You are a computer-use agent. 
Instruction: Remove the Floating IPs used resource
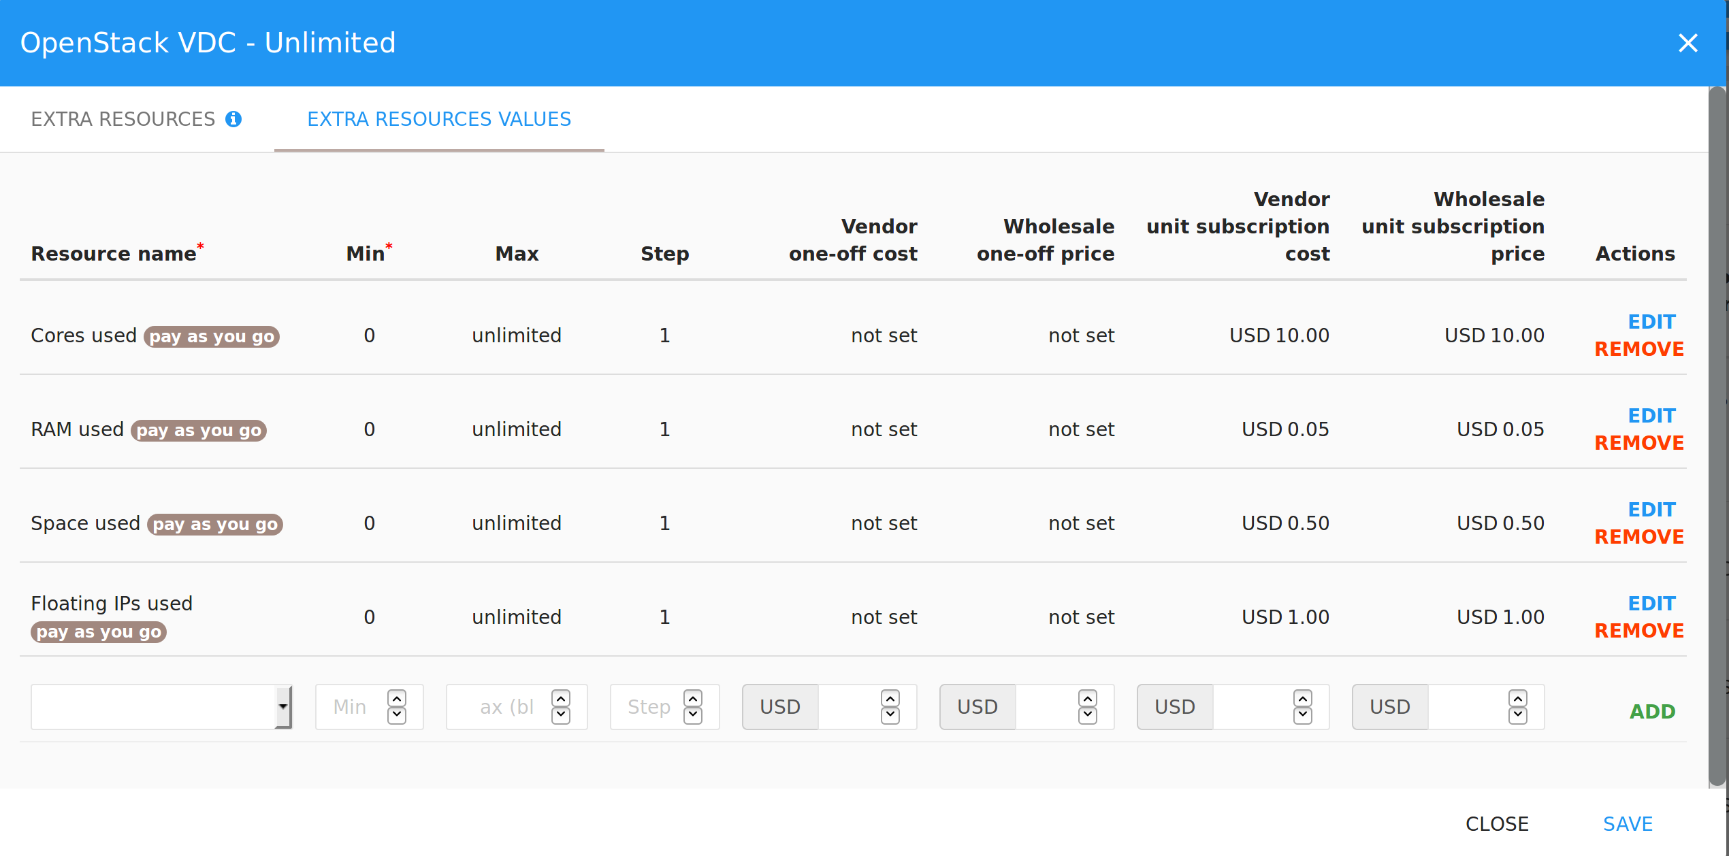(x=1639, y=631)
